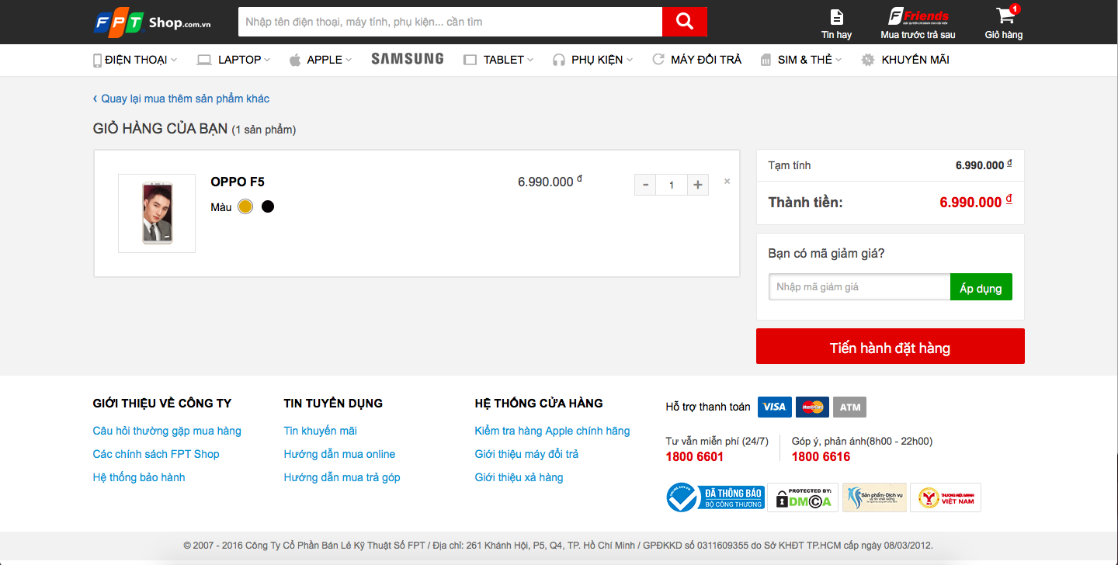
Task: Apply discount code with Áp dụng
Action: coord(981,287)
